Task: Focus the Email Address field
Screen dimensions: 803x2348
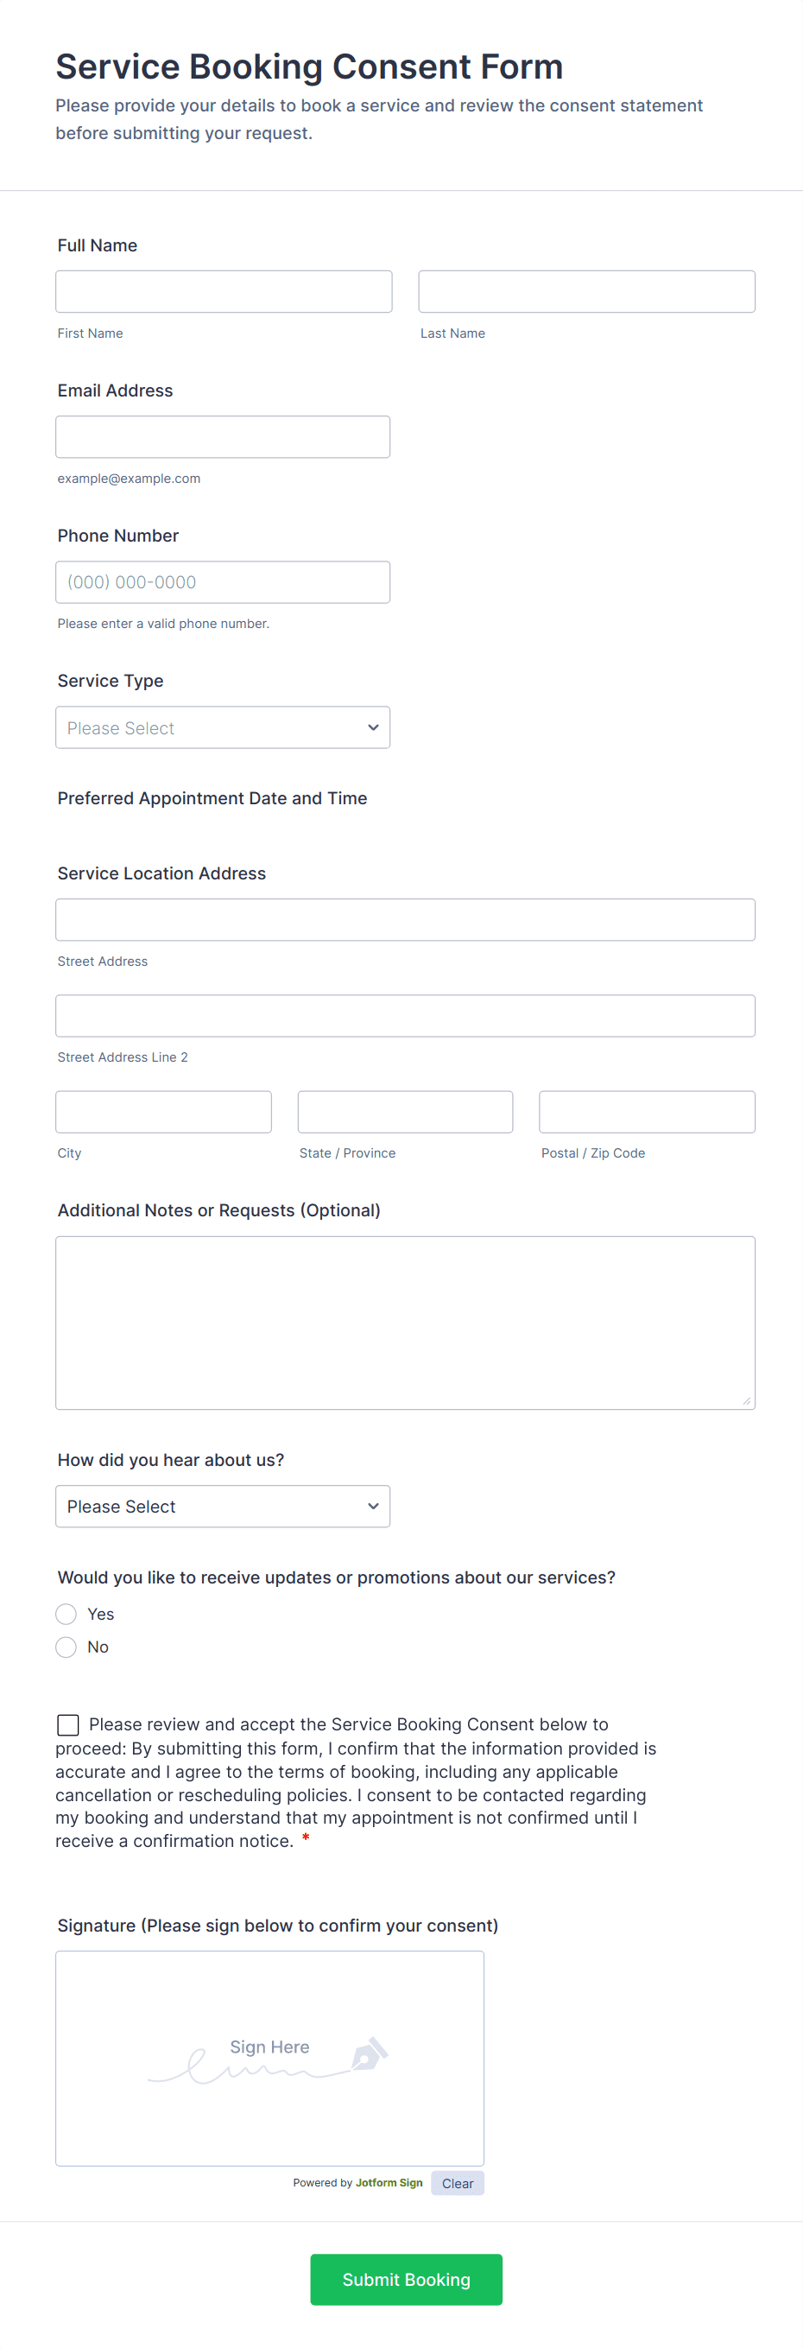Action: click(223, 436)
